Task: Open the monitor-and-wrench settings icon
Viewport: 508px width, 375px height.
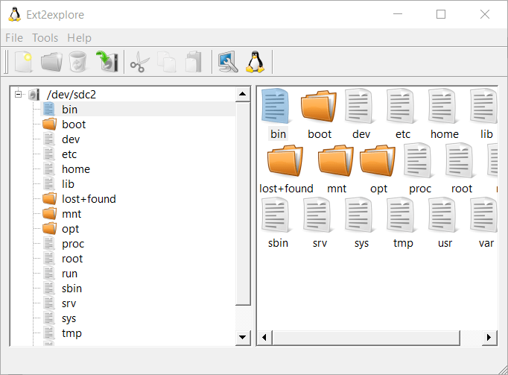Action: coord(228,62)
